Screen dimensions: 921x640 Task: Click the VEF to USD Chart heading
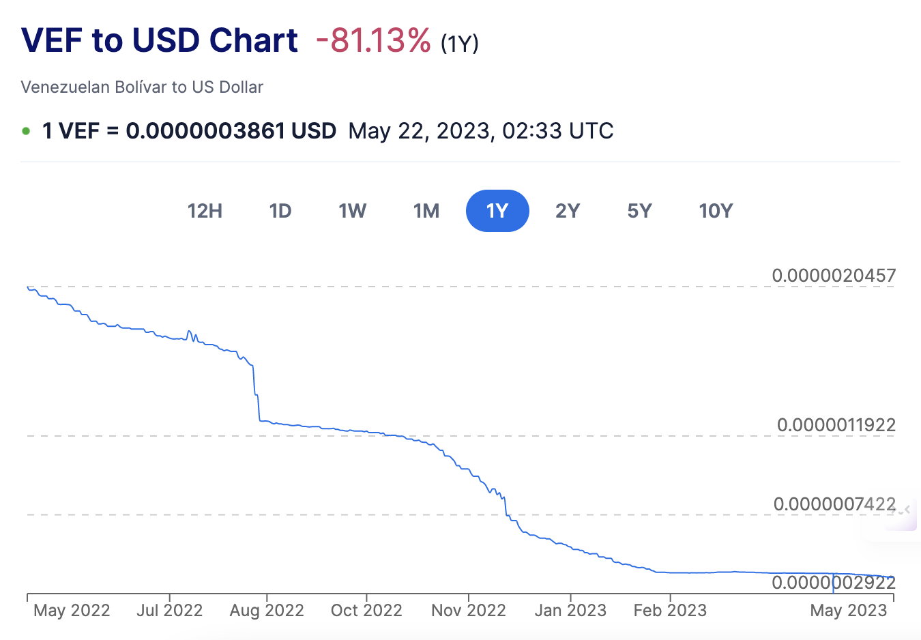pos(160,40)
